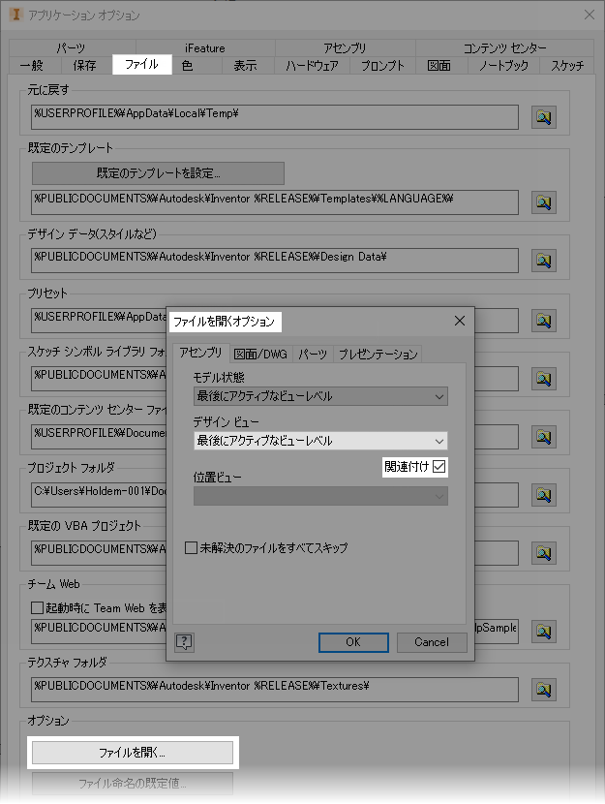Browse for the スケッチ シンボル ライブラリ folder
Image resolution: width=605 pixels, height=804 pixels.
pyautogui.click(x=543, y=379)
